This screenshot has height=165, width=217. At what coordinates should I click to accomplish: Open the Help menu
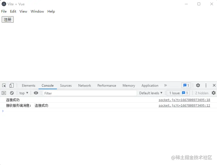tap(51, 11)
